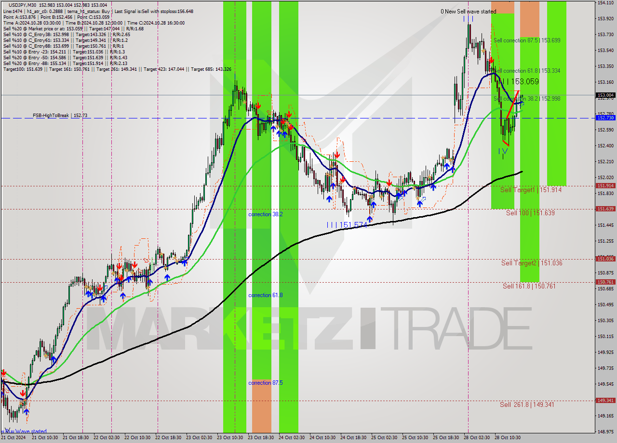Click the "0 New Sell wave started" label

(x=468, y=12)
